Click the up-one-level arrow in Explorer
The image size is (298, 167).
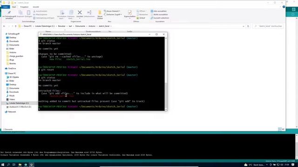coord(15,26)
